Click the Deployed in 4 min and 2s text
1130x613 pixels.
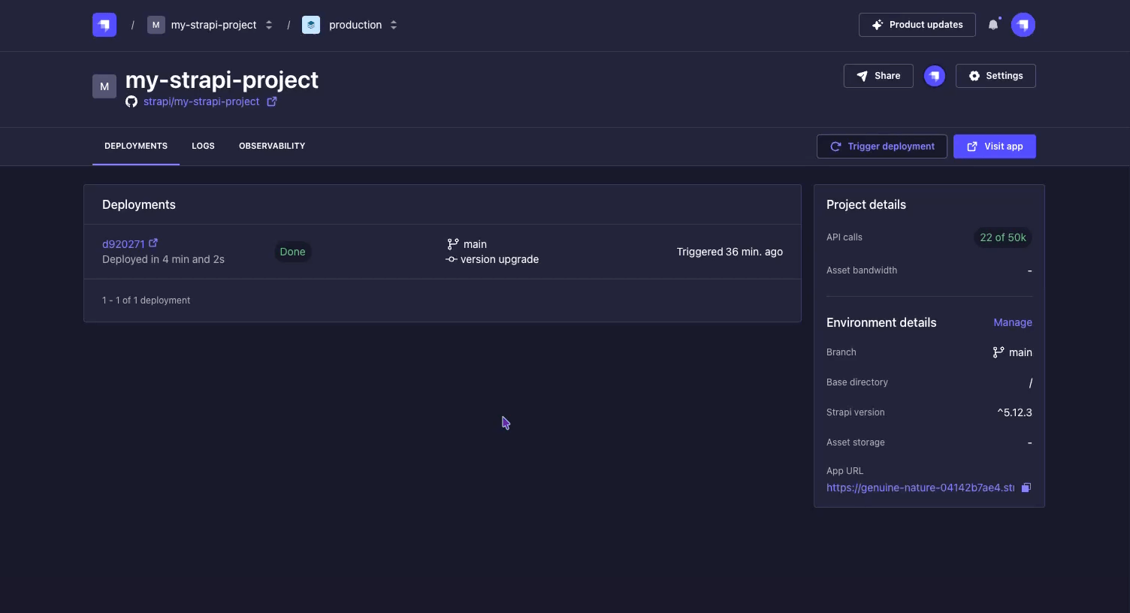(163, 259)
